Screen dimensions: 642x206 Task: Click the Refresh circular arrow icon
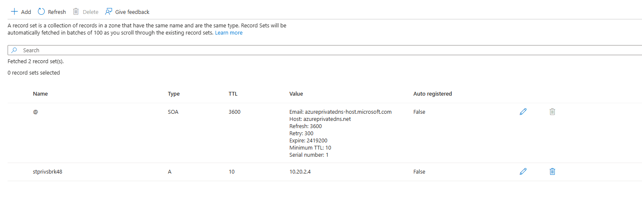pos(41,11)
